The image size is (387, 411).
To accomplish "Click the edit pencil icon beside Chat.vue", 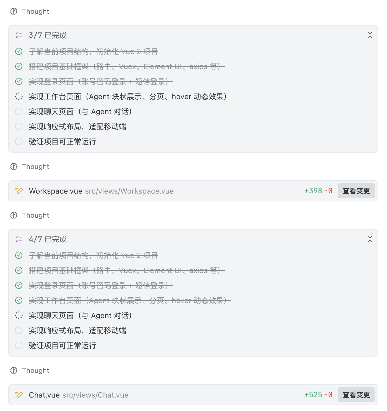I will click(x=19, y=395).
